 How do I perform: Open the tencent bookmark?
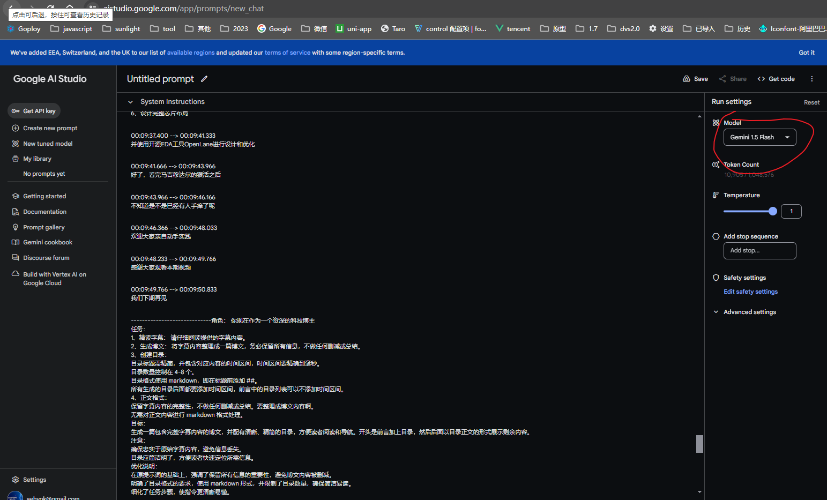coord(513,29)
